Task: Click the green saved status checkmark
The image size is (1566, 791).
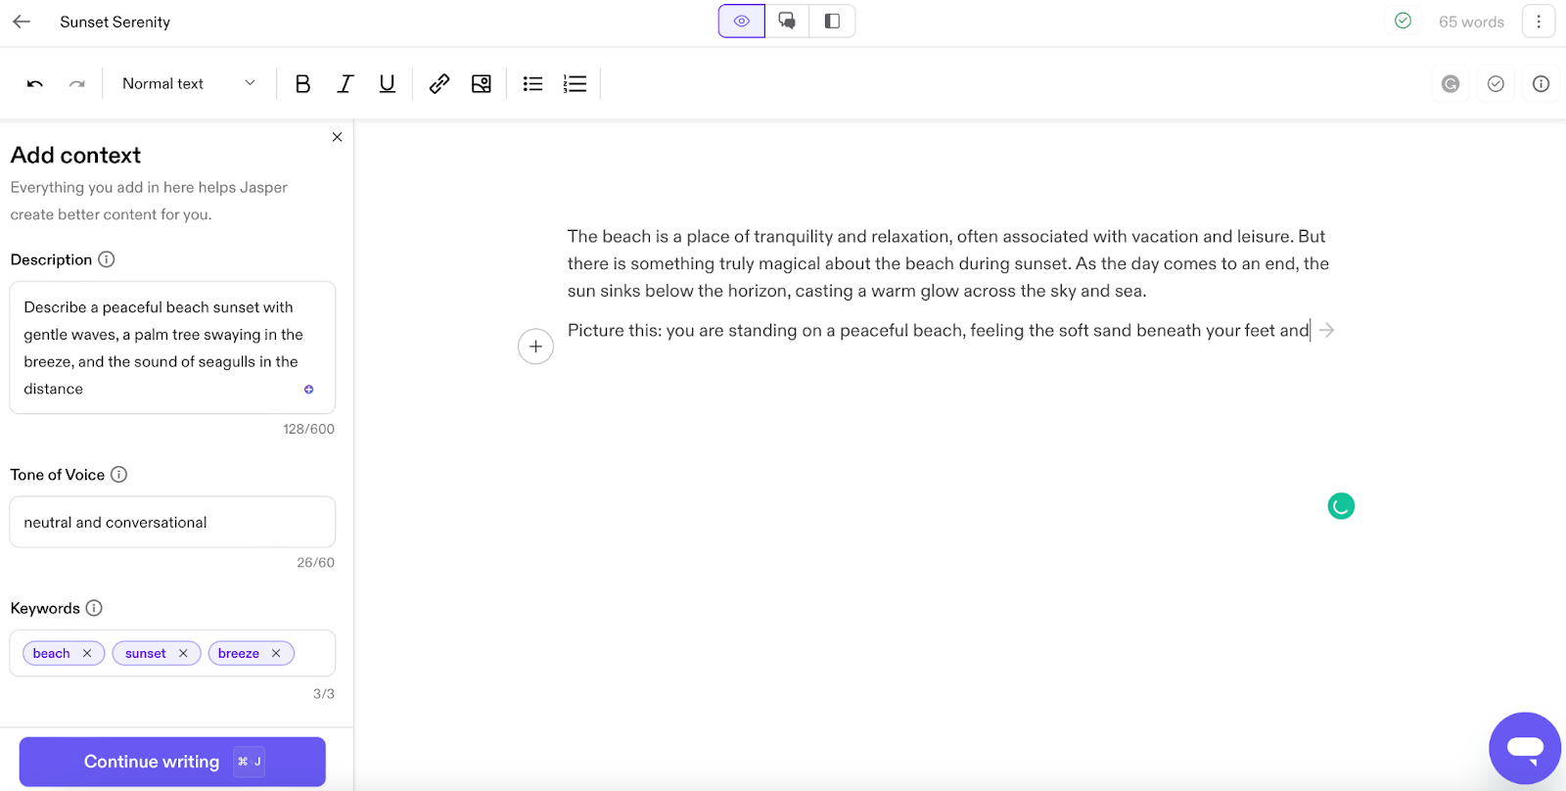Action: point(1403,21)
